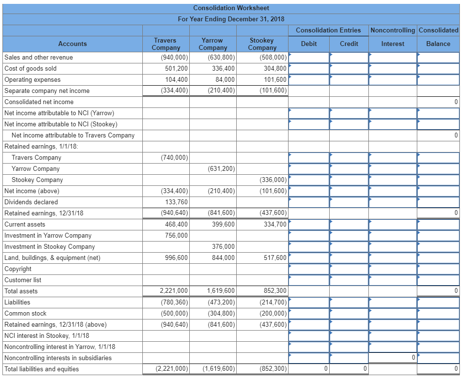The height and width of the screenshot is (379, 472).
Task: Click the Debit cell for Net income attributable to NCI (Yarrow)
Action: click(309, 113)
